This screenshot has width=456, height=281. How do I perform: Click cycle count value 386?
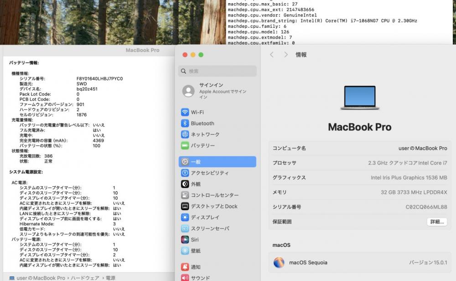coord(48,156)
